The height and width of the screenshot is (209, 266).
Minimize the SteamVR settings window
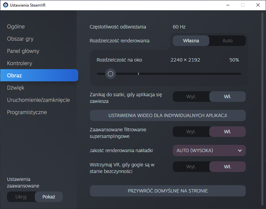(x=228, y=5)
